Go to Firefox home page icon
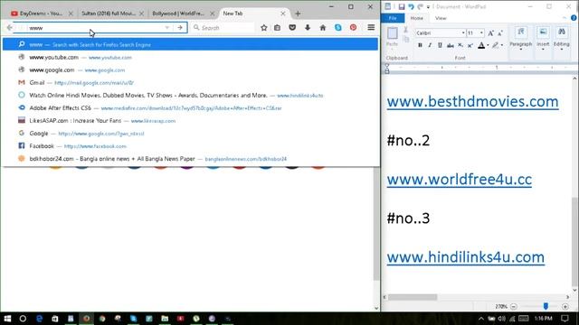Screen dimensions: 579x325 [323, 28]
